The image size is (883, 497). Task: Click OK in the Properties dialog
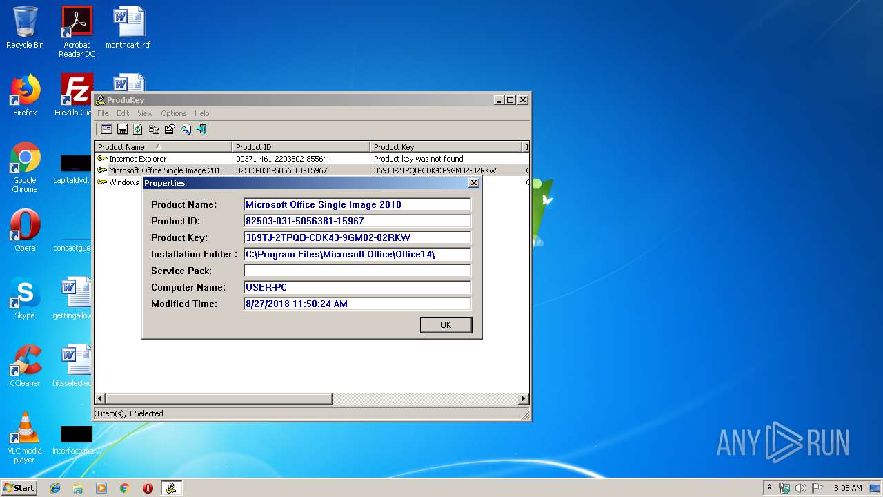(446, 324)
